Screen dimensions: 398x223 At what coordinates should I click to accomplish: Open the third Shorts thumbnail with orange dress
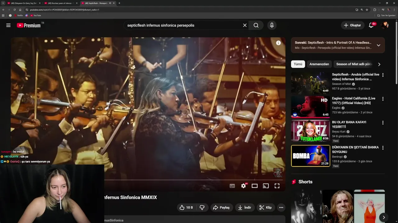coord(369,206)
